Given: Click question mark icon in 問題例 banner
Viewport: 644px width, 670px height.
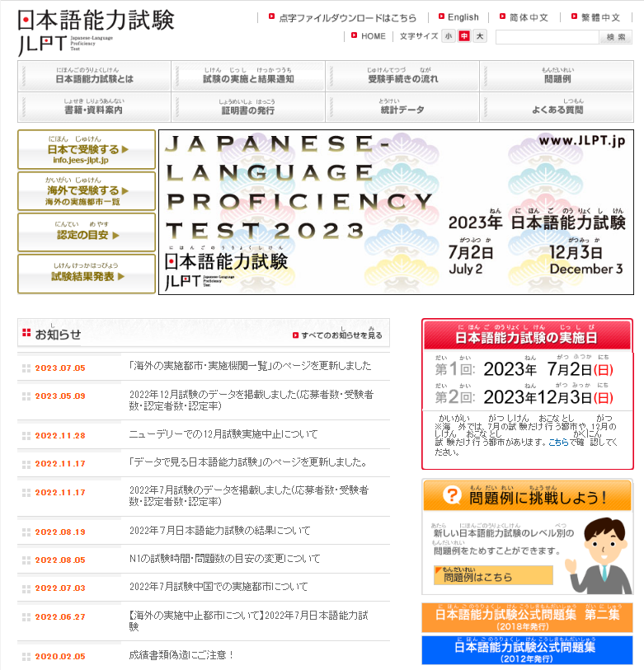Looking at the screenshot, I should tap(452, 494).
